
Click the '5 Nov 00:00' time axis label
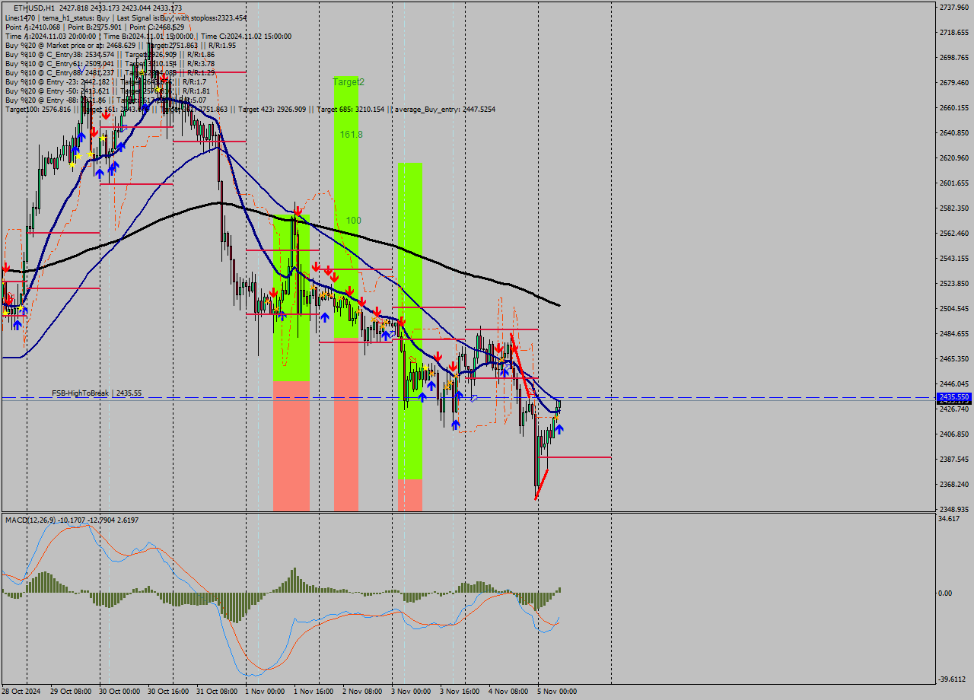(557, 692)
